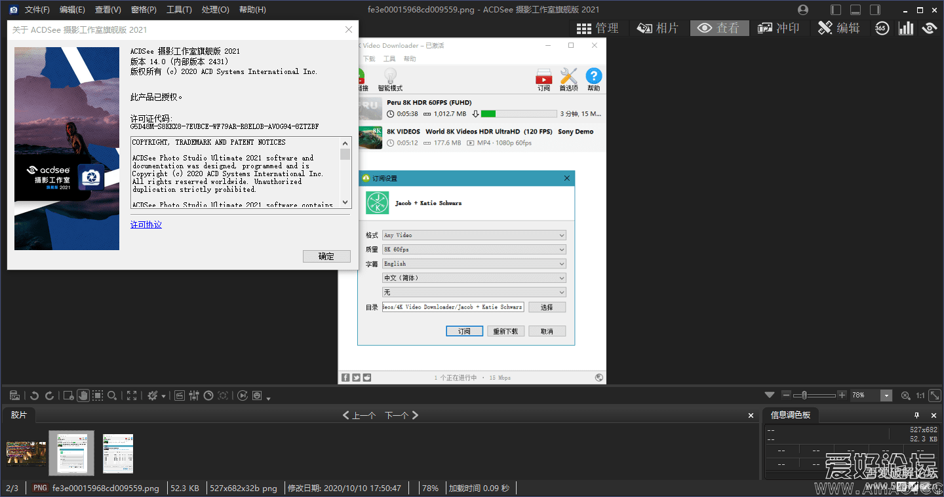Toggle the hand pan tool

click(x=83, y=396)
